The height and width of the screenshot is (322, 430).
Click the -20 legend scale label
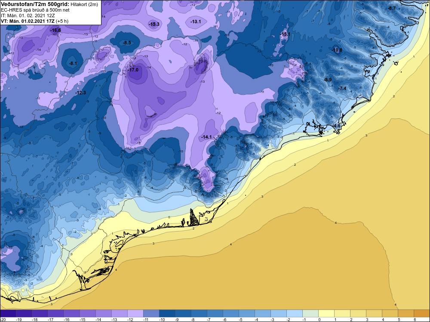3,319
